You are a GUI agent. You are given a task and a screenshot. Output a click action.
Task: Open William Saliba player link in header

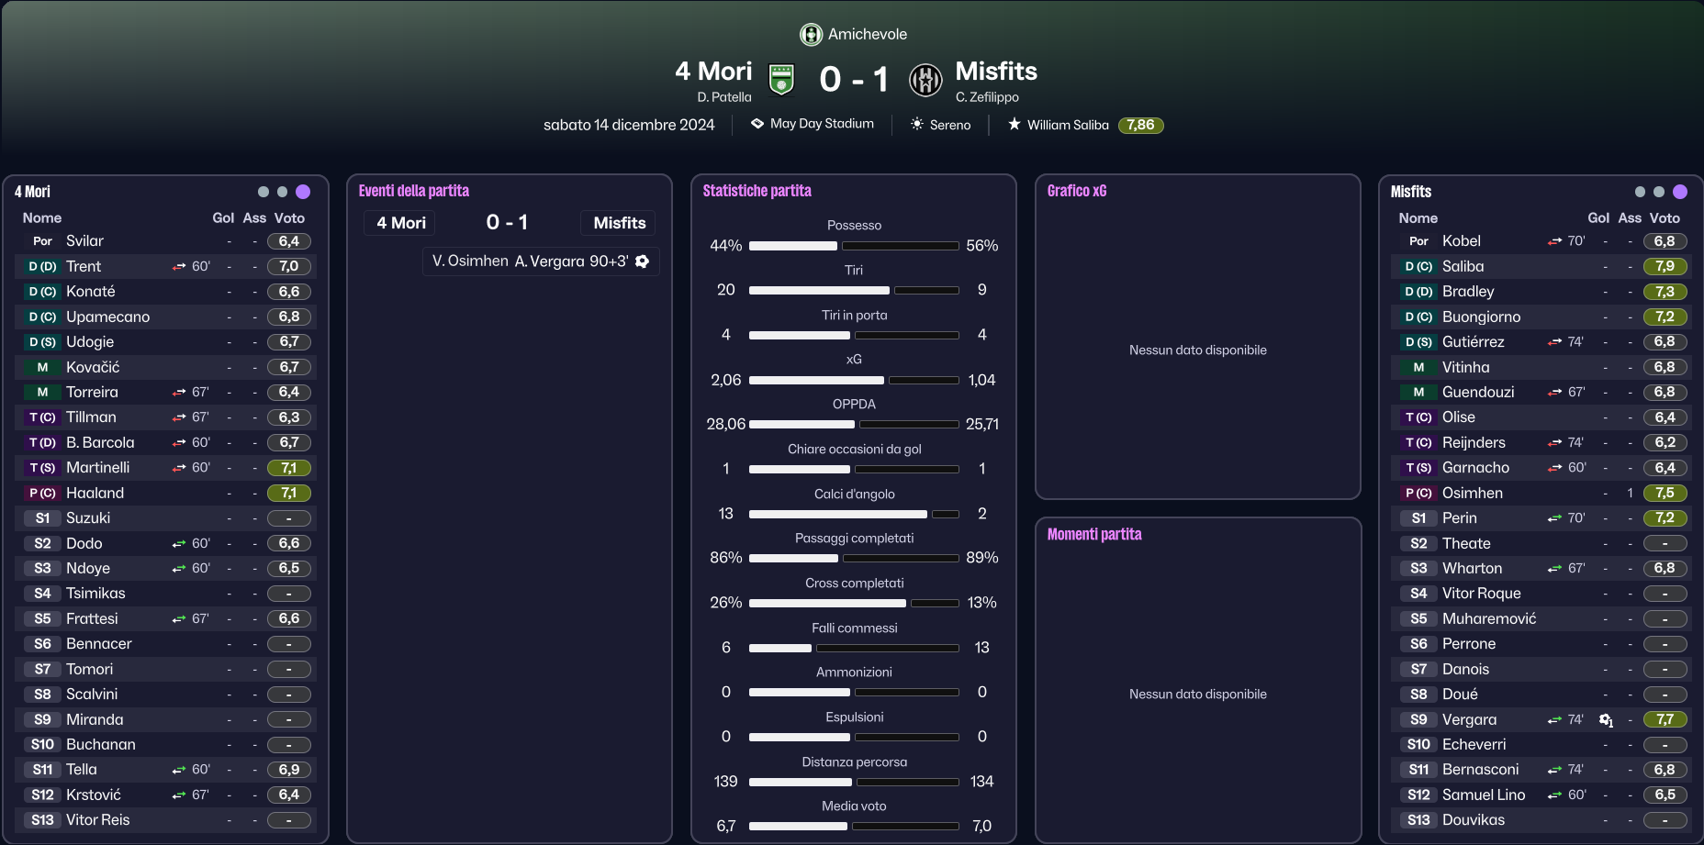coord(1068,125)
